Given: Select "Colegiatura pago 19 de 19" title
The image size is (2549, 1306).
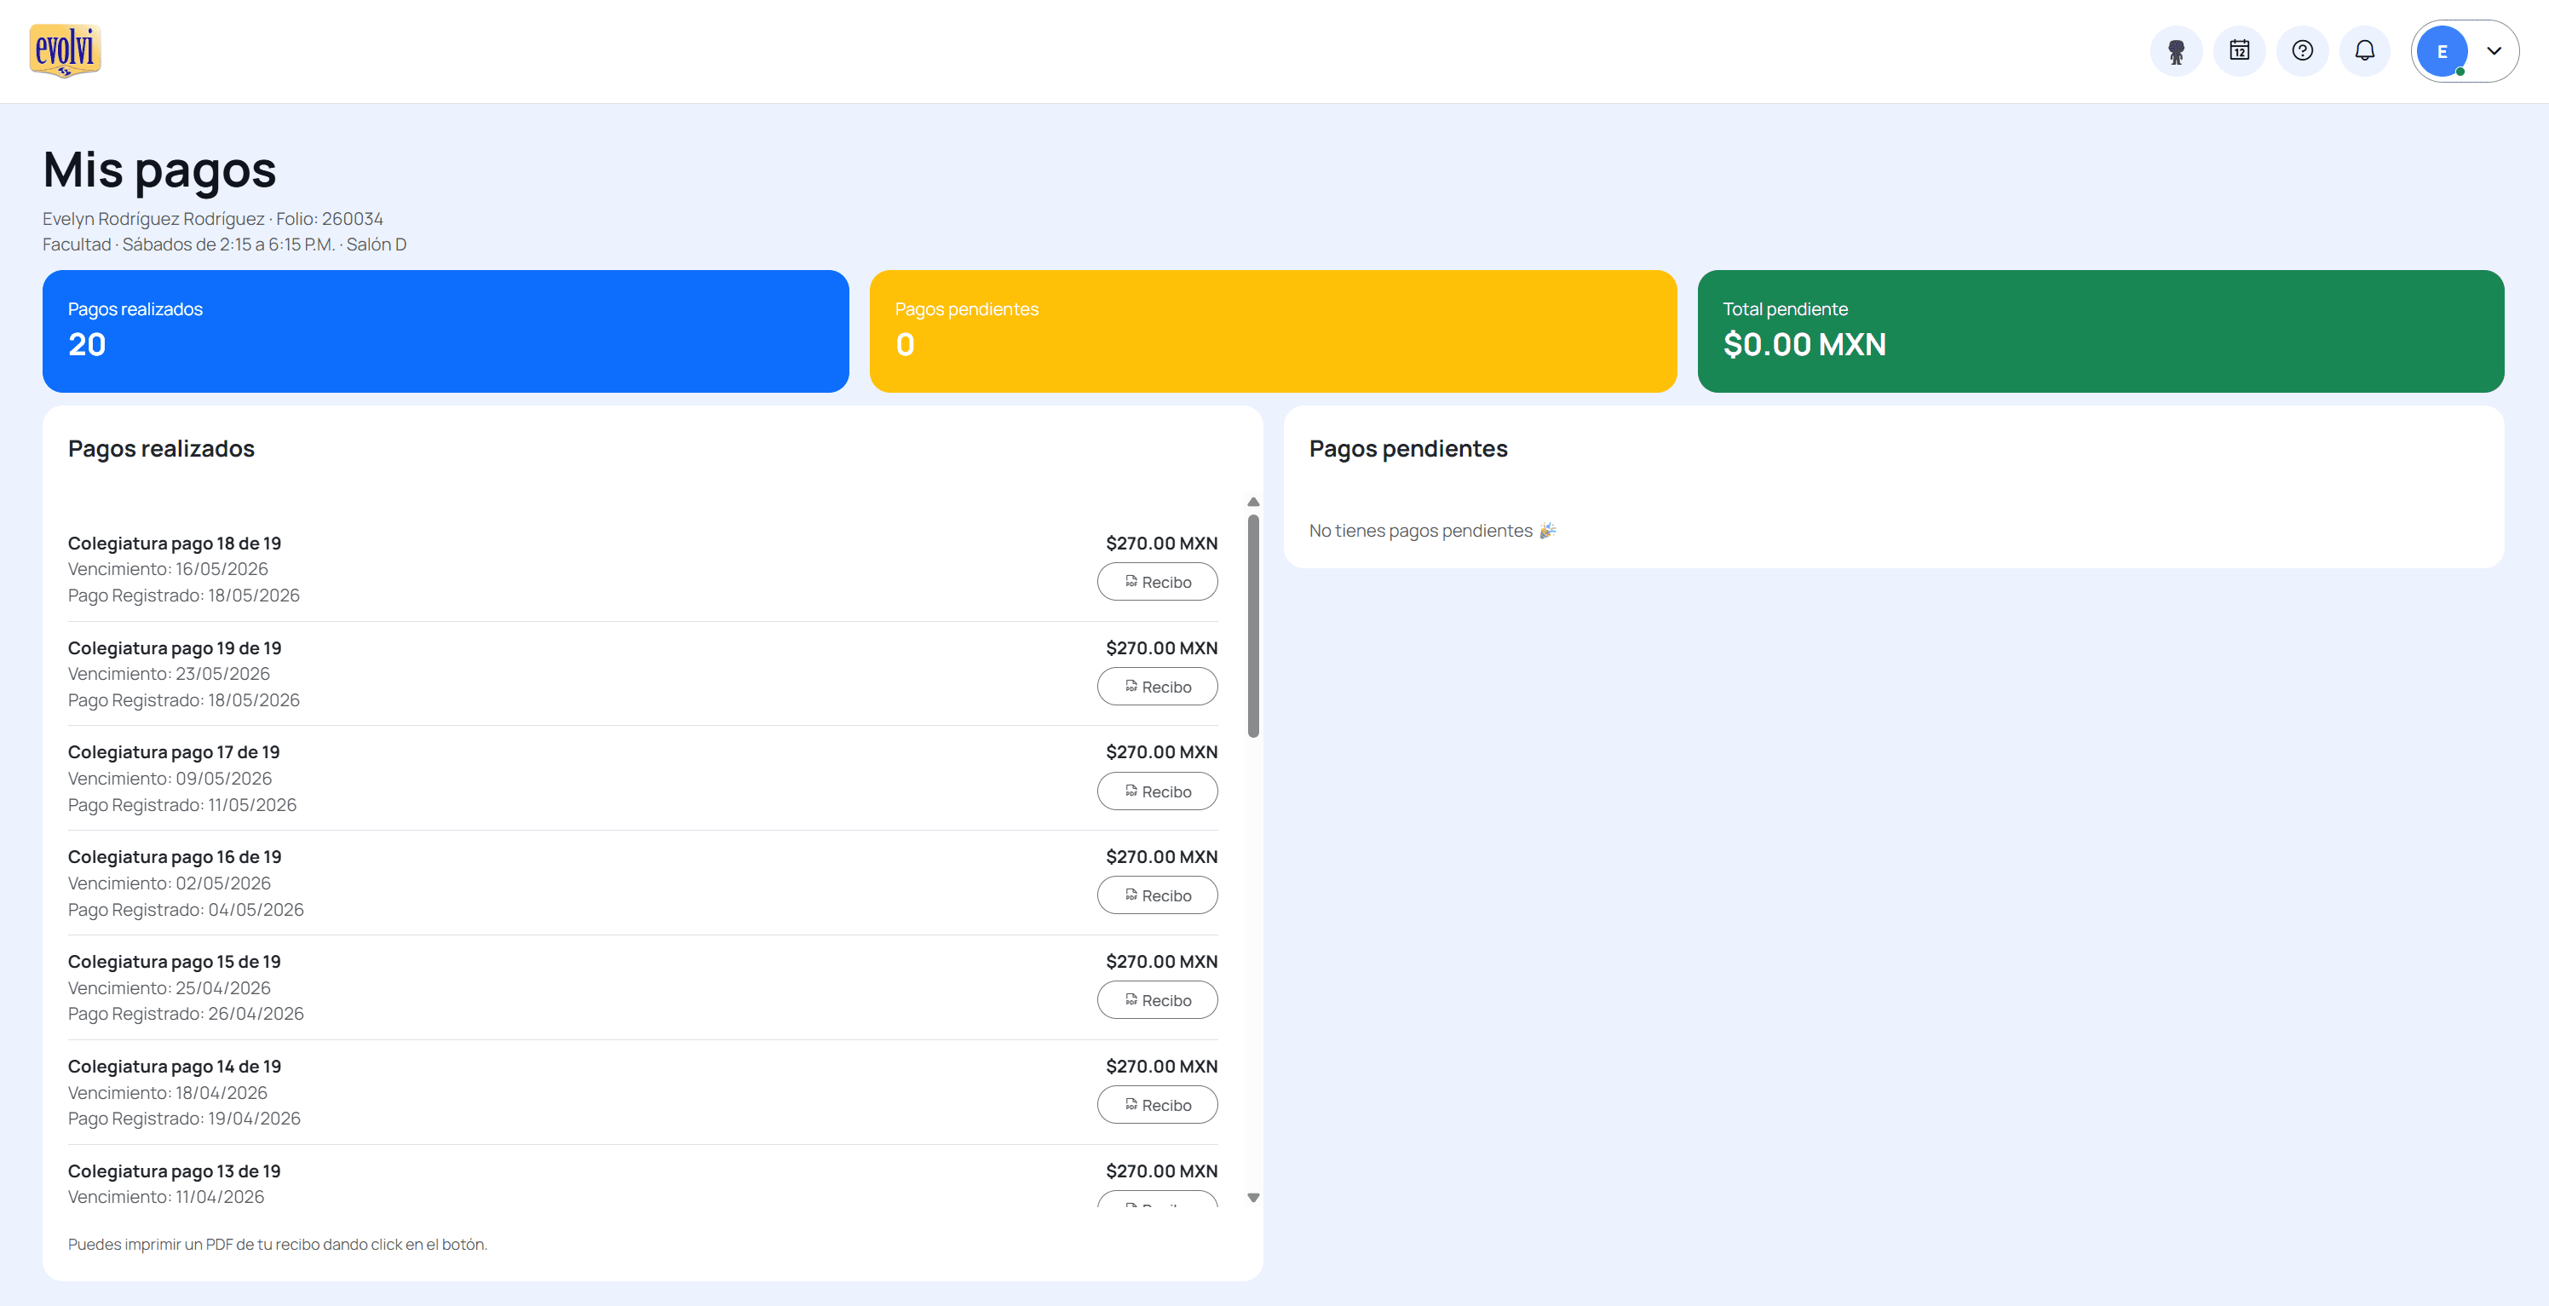Looking at the screenshot, I should click(174, 648).
